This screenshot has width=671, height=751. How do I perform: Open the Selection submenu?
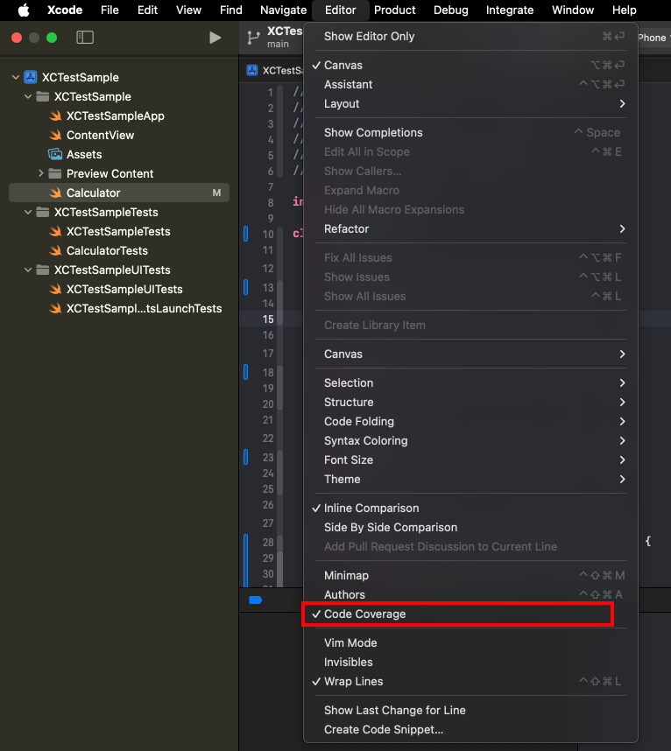[470, 383]
